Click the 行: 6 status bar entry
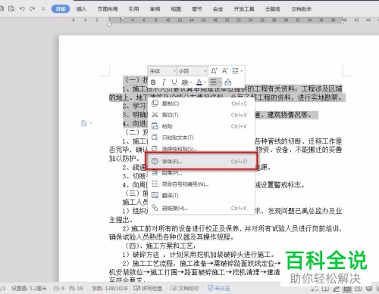 click(59, 288)
